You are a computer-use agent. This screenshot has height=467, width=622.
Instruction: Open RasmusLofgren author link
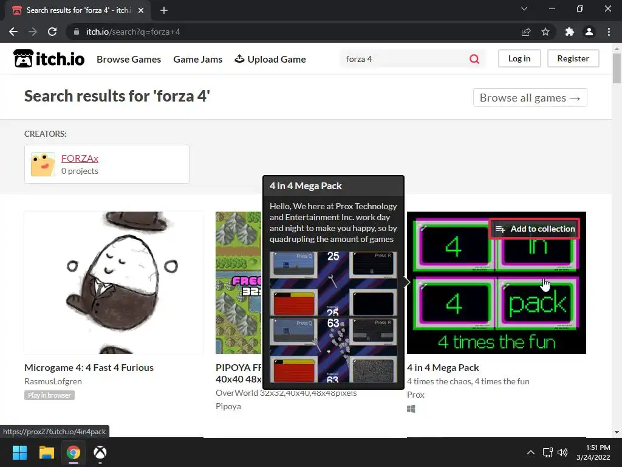(x=53, y=381)
